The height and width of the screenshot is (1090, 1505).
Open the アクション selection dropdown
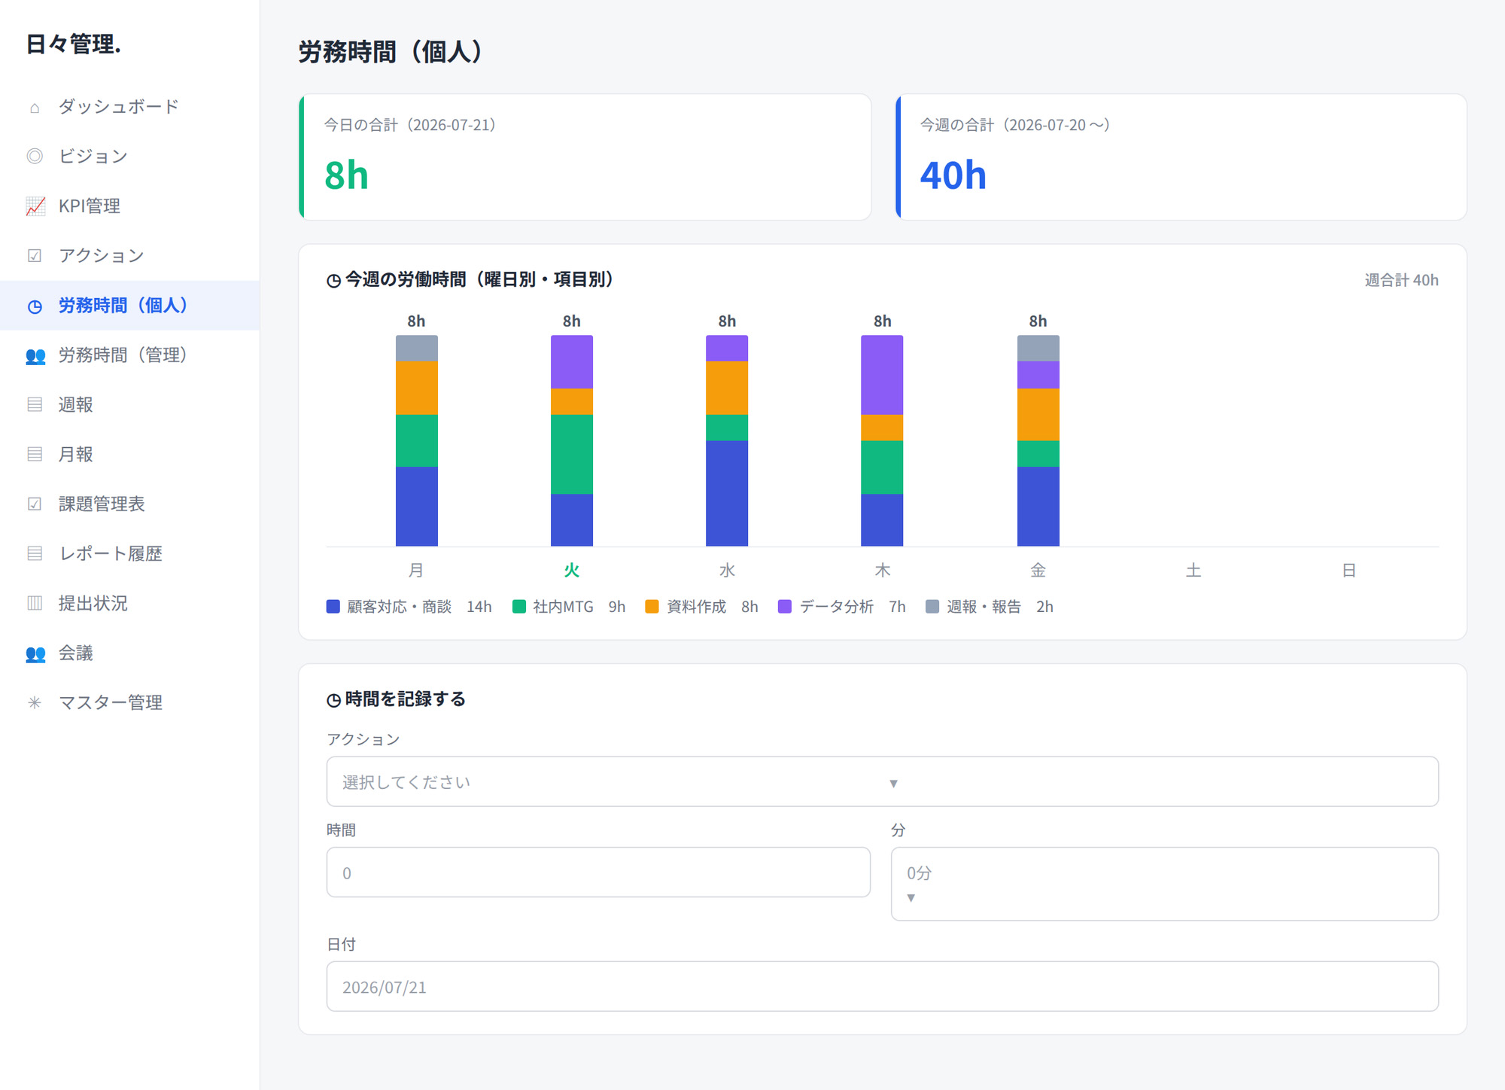click(882, 781)
